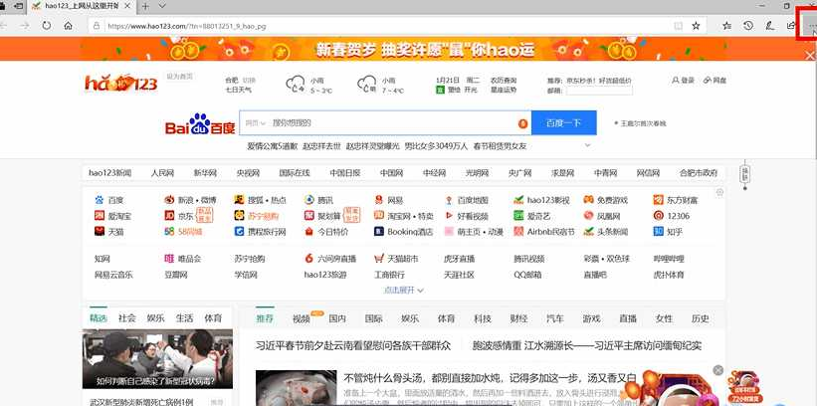Screen dimensions: 817x406
Task: Close the orange New Year banner
Action: point(809,56)
